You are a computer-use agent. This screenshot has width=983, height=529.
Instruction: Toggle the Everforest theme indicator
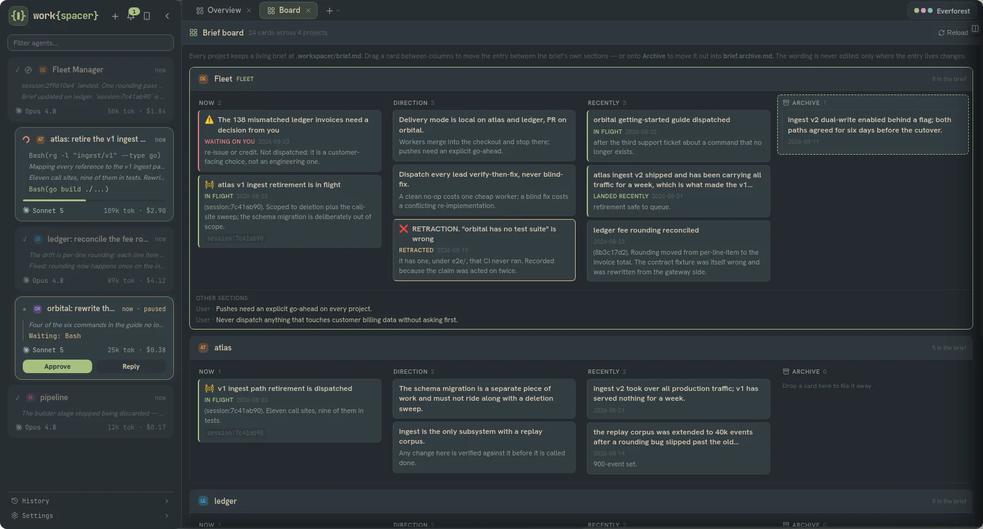942,10
